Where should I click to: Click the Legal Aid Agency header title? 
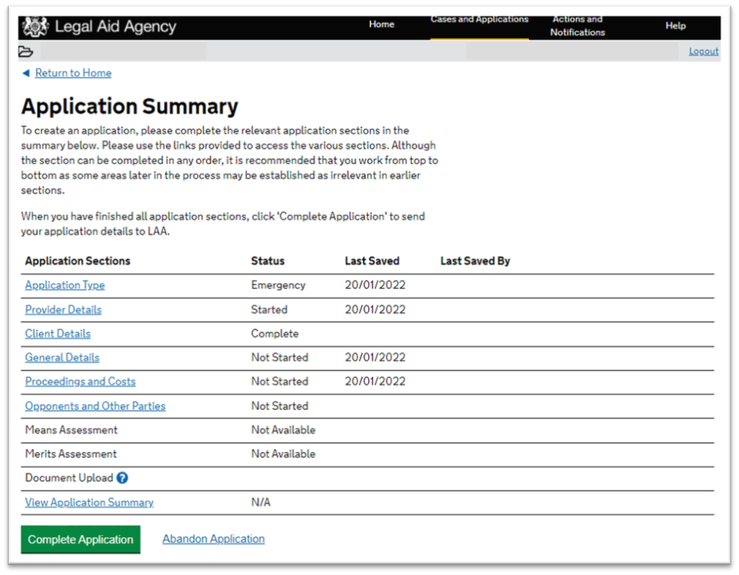115,27
